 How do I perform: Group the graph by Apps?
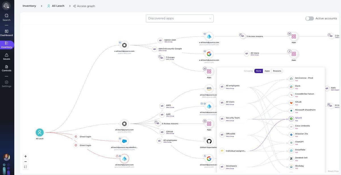[x=267, y=71]
